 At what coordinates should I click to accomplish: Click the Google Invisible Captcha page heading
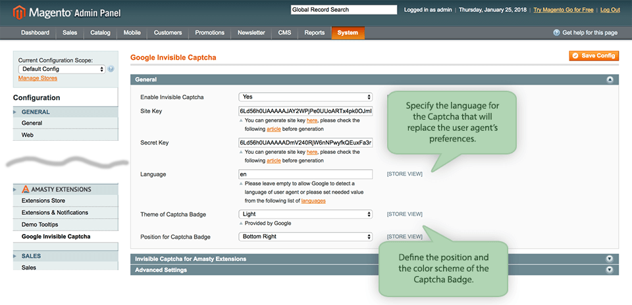click(x=173, y=58)
